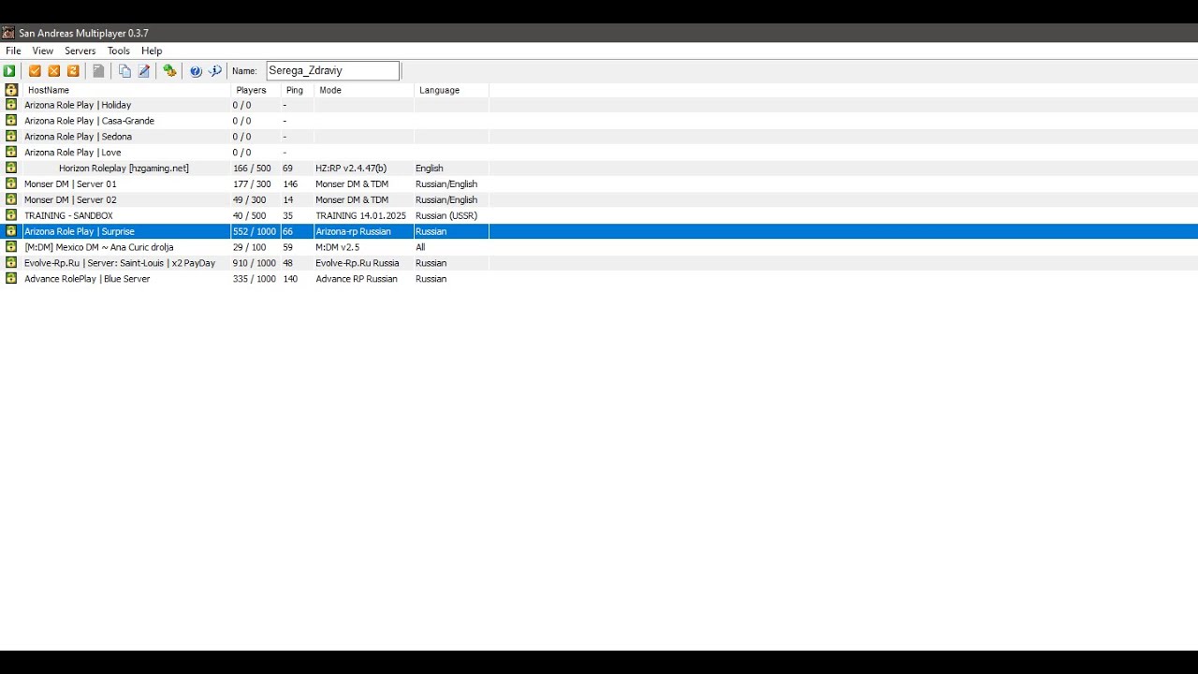Image resolution: width=1198 pixels, height=674 pixels.
Task: Click the lock icon column header
Action: coord(11,90)
